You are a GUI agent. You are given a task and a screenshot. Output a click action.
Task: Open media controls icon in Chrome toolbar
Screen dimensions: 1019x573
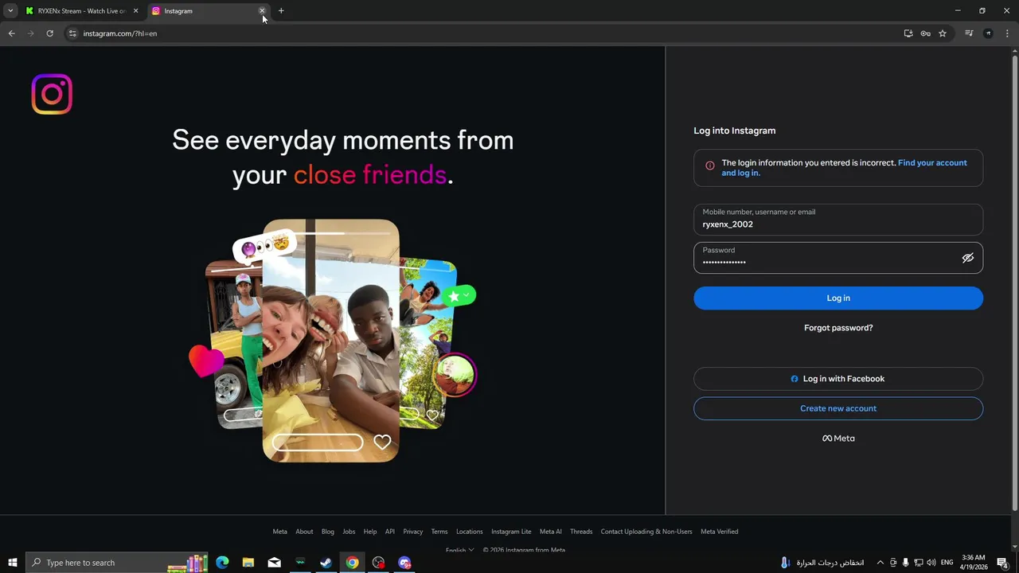point(969,33)
